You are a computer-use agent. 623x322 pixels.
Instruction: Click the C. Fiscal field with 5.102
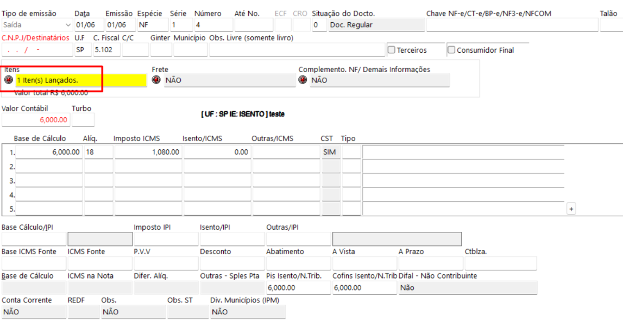click(x=106, y=50)
